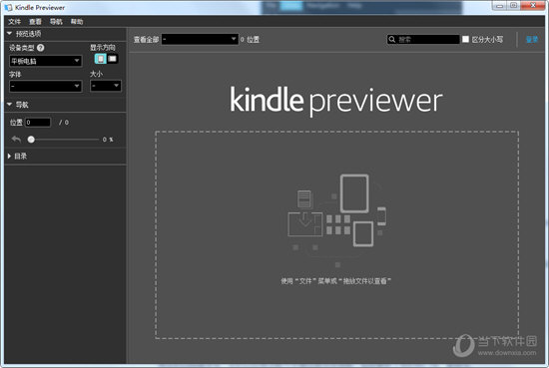This screenshot has height=368, width=549.
Task: Expand the 目录 table of contents section
Action: click(x=9, y=156)
